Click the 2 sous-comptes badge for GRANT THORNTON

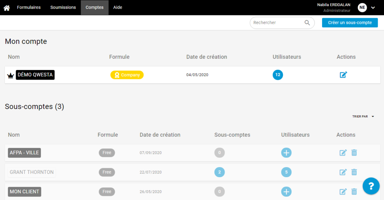tap(219, 172)
